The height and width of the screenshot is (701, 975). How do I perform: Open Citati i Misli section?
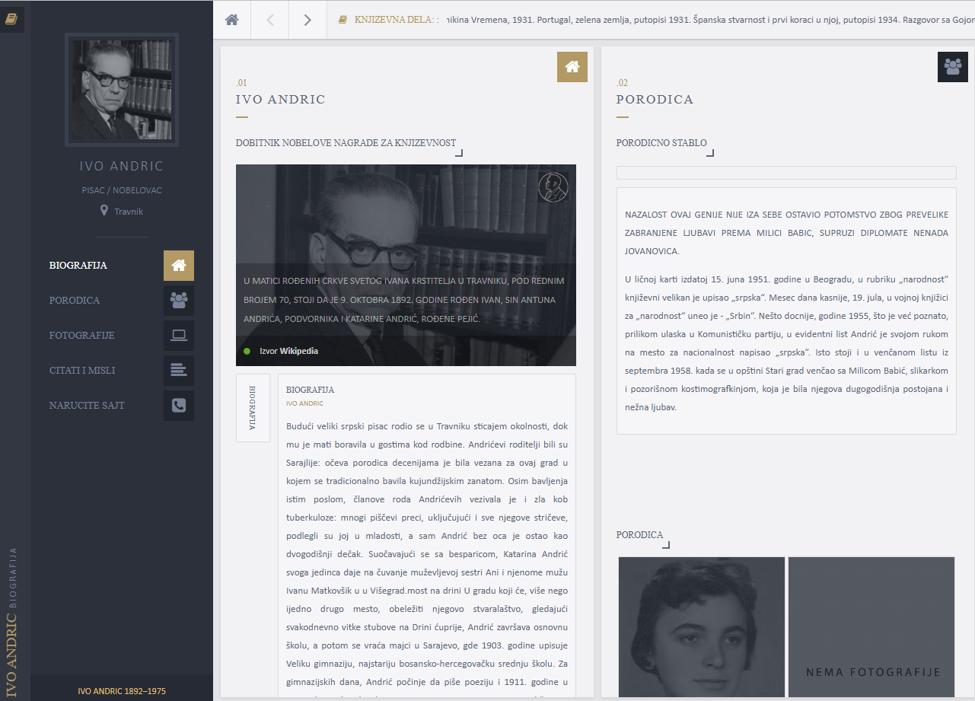(x=82, y=371)
